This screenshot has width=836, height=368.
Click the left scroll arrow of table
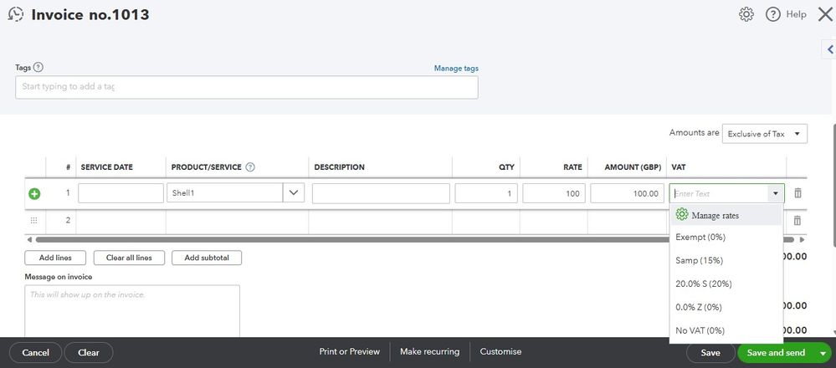point(29,240)
